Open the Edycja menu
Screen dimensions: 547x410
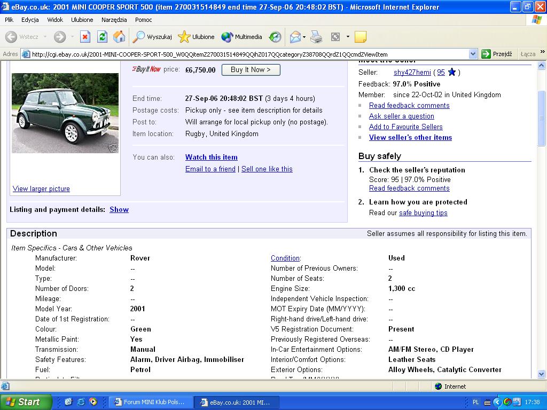click(30, 20)
